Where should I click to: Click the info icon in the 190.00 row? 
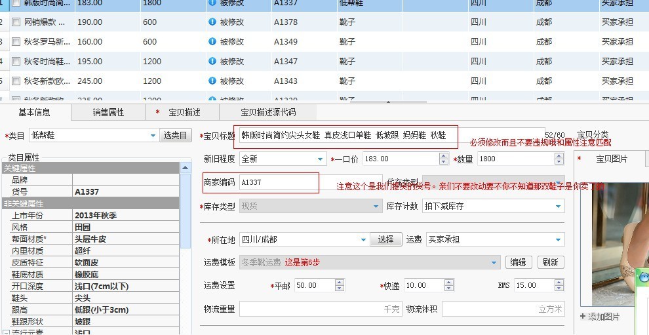212,22
